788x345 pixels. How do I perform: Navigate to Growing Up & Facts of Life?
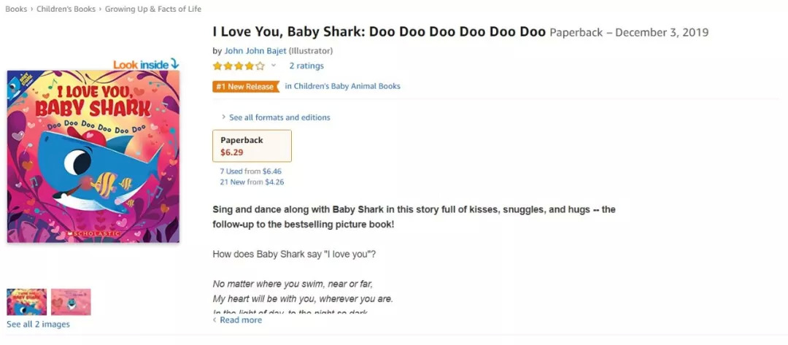click(x=152, y=9)
